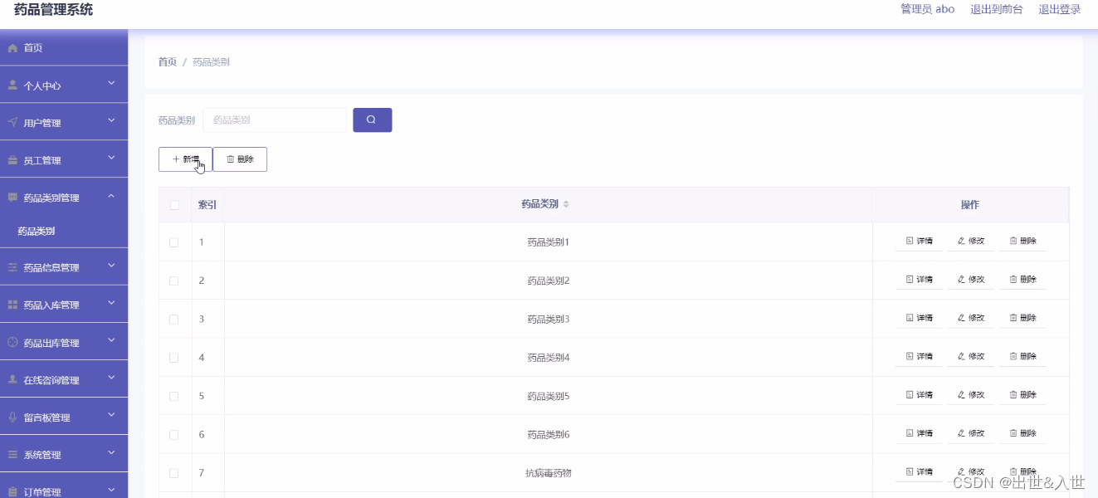Open the 订单管理 menu label
Image resolution: width=1098 pixels, height=498 pixels.
(42, 492)
